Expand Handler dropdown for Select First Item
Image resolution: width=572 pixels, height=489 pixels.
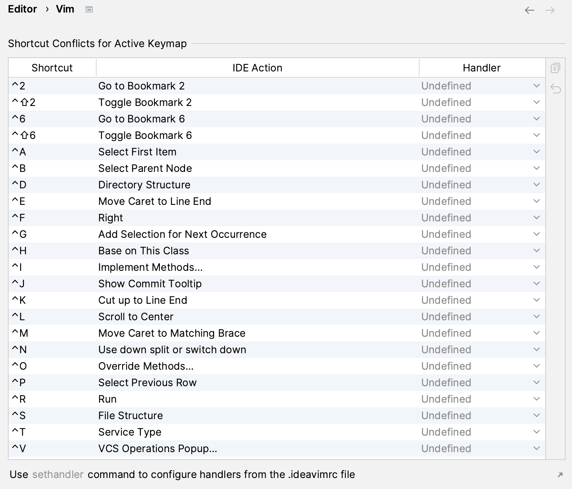tap(536, 152)
